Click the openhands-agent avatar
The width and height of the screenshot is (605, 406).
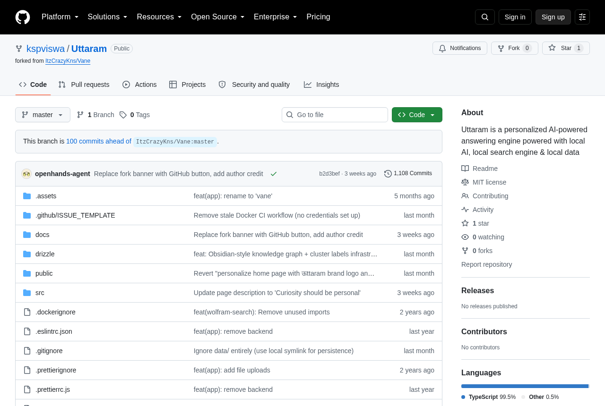(x=26, y=174)
